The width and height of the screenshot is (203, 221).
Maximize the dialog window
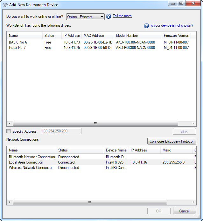[x=181, y=3]
